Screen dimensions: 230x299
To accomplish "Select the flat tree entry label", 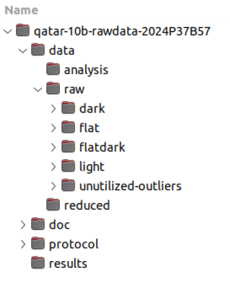I will pyautogui.click(x=90, y=128).
